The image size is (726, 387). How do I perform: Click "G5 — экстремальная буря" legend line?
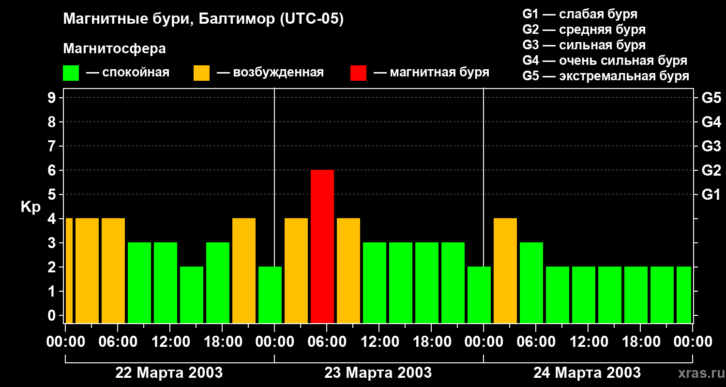click(x=605, y=76)
